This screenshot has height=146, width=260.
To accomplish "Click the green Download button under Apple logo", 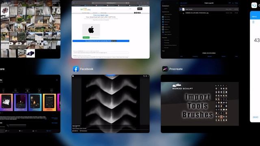I will (x=86, y=38).
